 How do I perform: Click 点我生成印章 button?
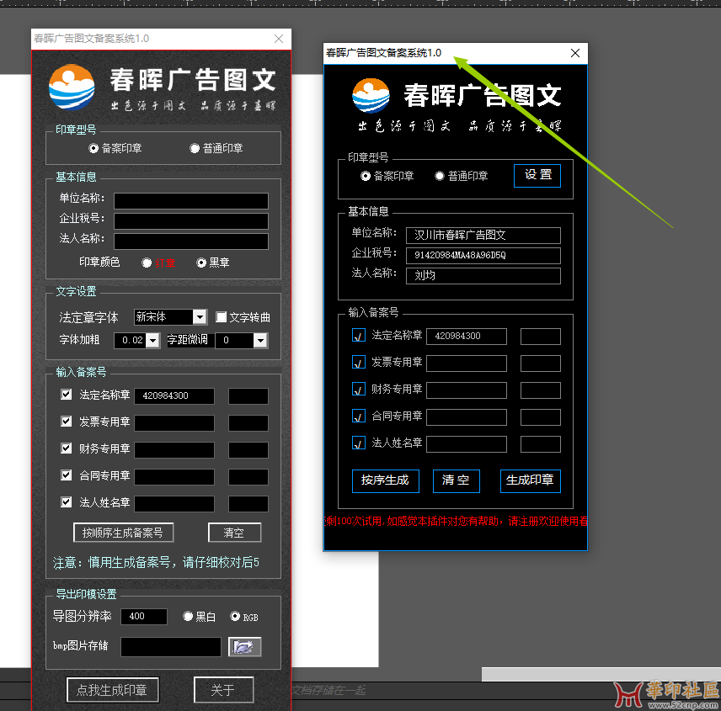113,690
